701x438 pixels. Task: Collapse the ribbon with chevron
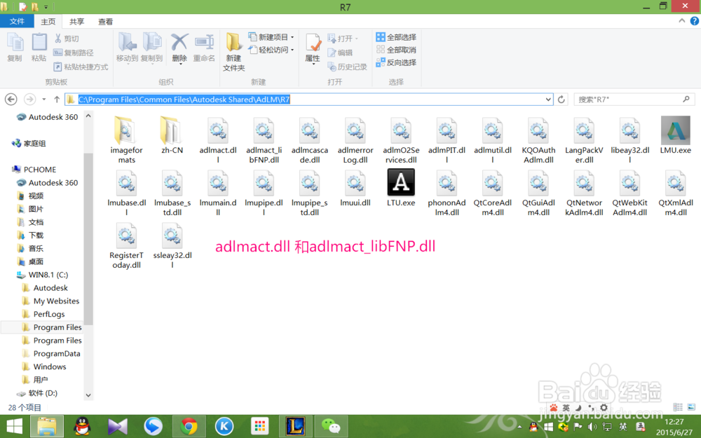point(682,20)
